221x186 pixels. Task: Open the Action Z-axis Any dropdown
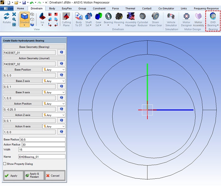click(54, 115)
